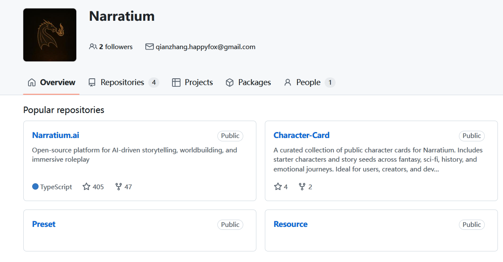The image size is (503, 262).
Task: Click the Public label on Narratium.ai card
Action: click(231, 136)
